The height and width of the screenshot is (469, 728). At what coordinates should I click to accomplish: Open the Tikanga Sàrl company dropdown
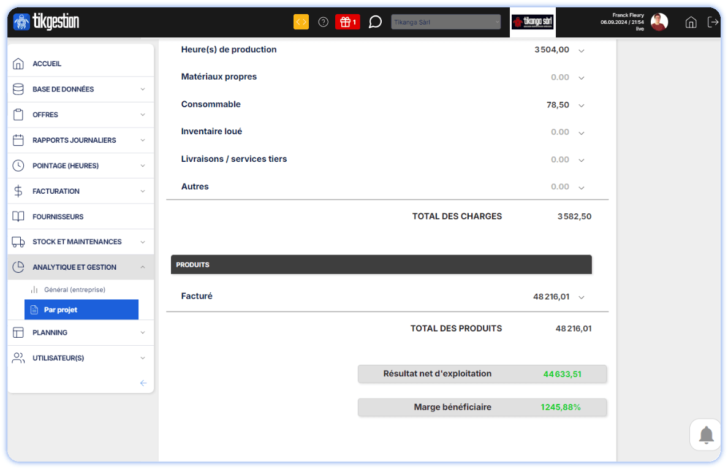tap(446, 22)
